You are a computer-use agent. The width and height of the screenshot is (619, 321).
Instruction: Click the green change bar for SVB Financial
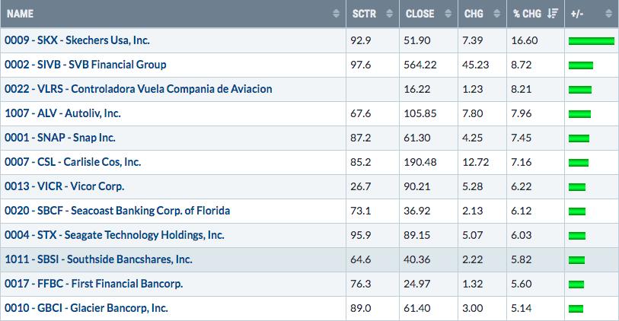[x=580, y=65]
